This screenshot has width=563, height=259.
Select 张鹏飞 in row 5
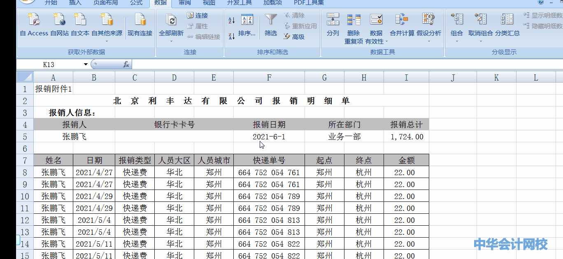click(x=74, y=136)
